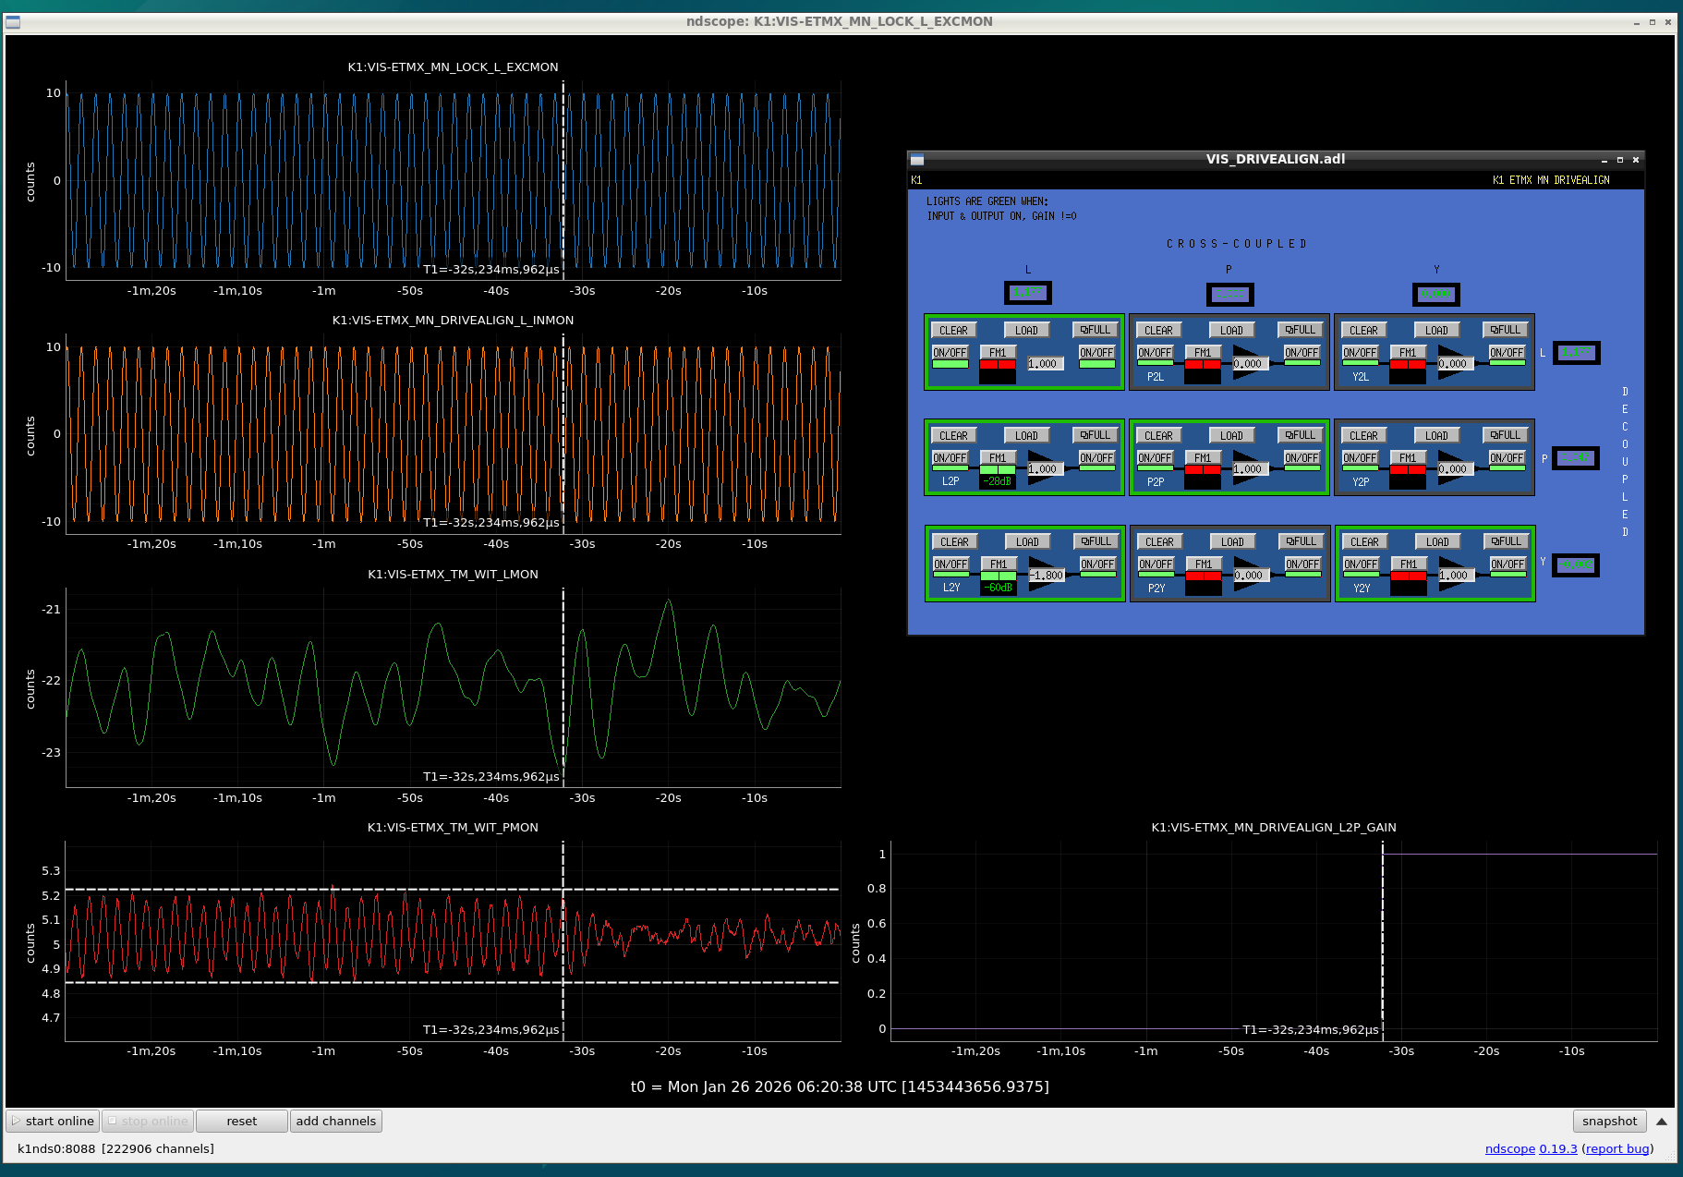1683x1177 pixels.
Task: Click the add channels button
Action: pyautogui.click(x=336, y=1121)
